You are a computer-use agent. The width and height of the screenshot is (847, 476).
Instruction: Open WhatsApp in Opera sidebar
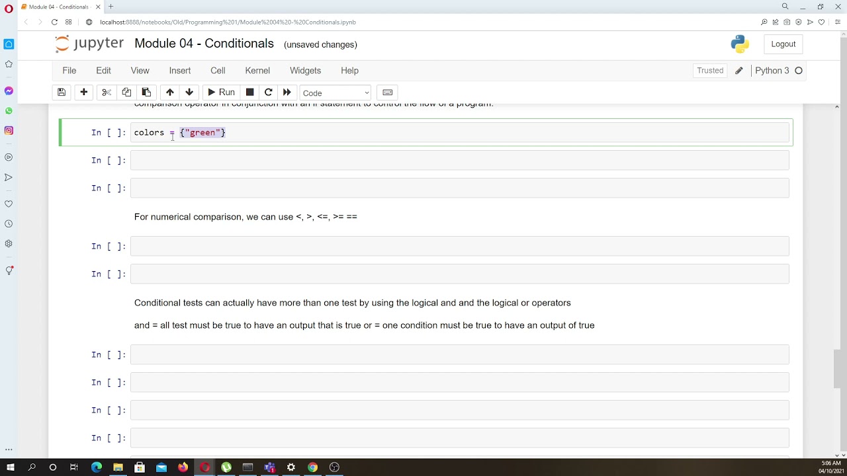(x=9, y=110)
